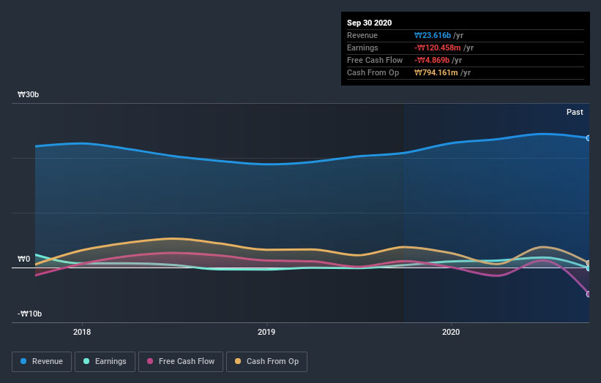Click the 2020 axis label
The image size is (601, 383).
tap(451, 332)
